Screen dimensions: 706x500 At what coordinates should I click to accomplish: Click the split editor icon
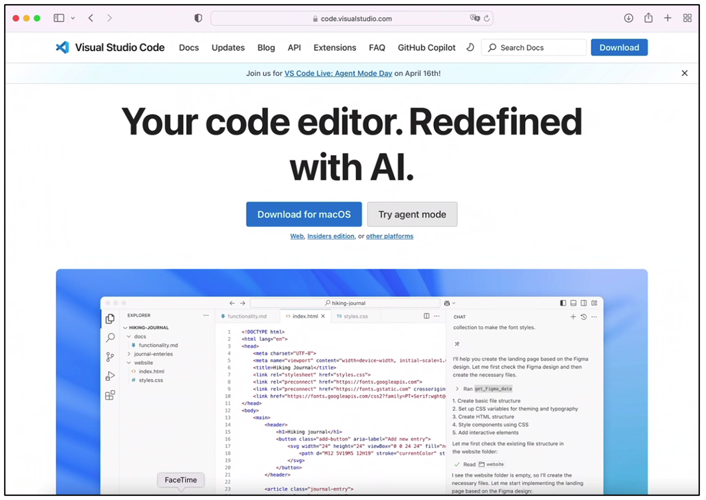(x=427, y=316)
